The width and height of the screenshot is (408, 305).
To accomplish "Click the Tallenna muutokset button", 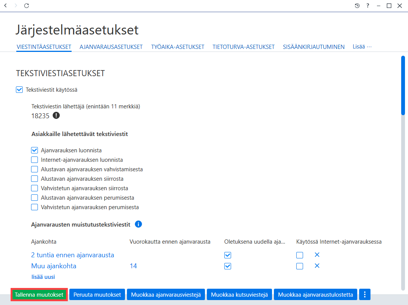I will pyautogui.click(x=39, y=295).
